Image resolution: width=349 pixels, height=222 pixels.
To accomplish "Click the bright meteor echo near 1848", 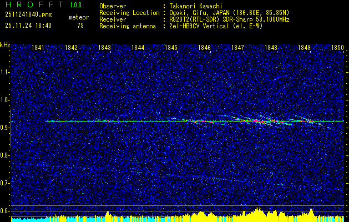I will (x=258, y=121).
